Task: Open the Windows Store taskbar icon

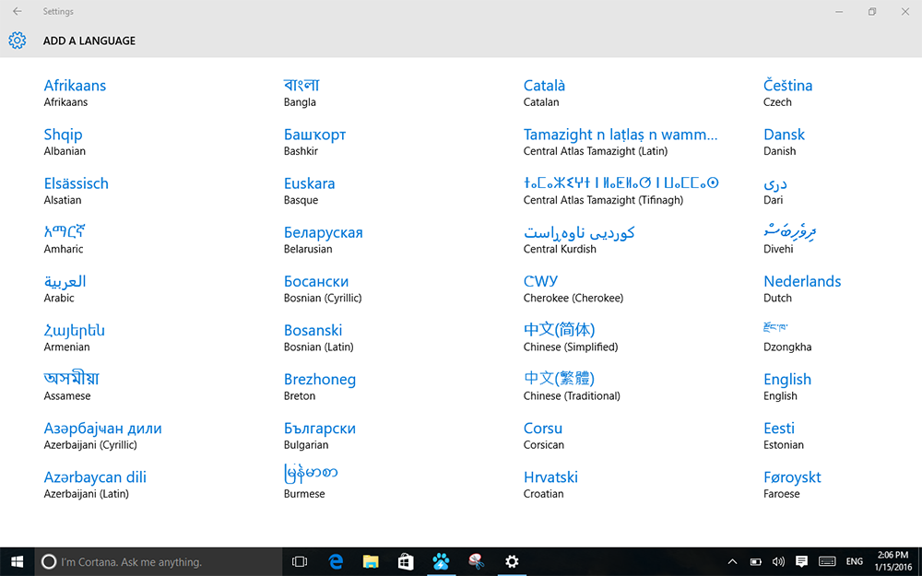Action: pyautogui.click(x=406, y=561)
